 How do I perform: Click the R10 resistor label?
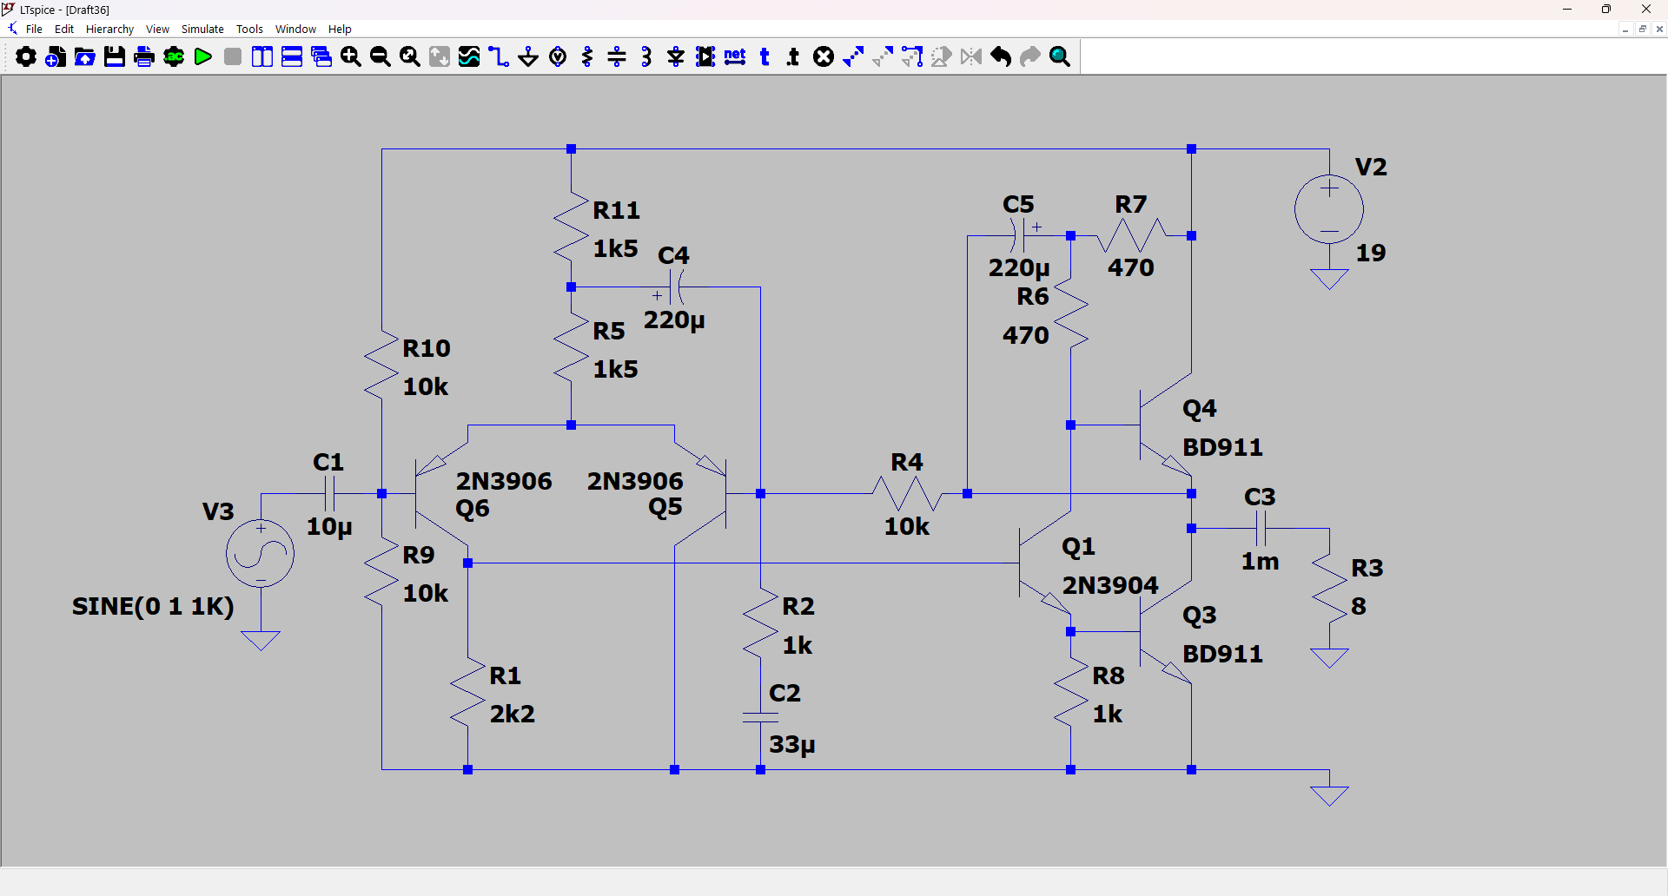(x=427, y=348)
